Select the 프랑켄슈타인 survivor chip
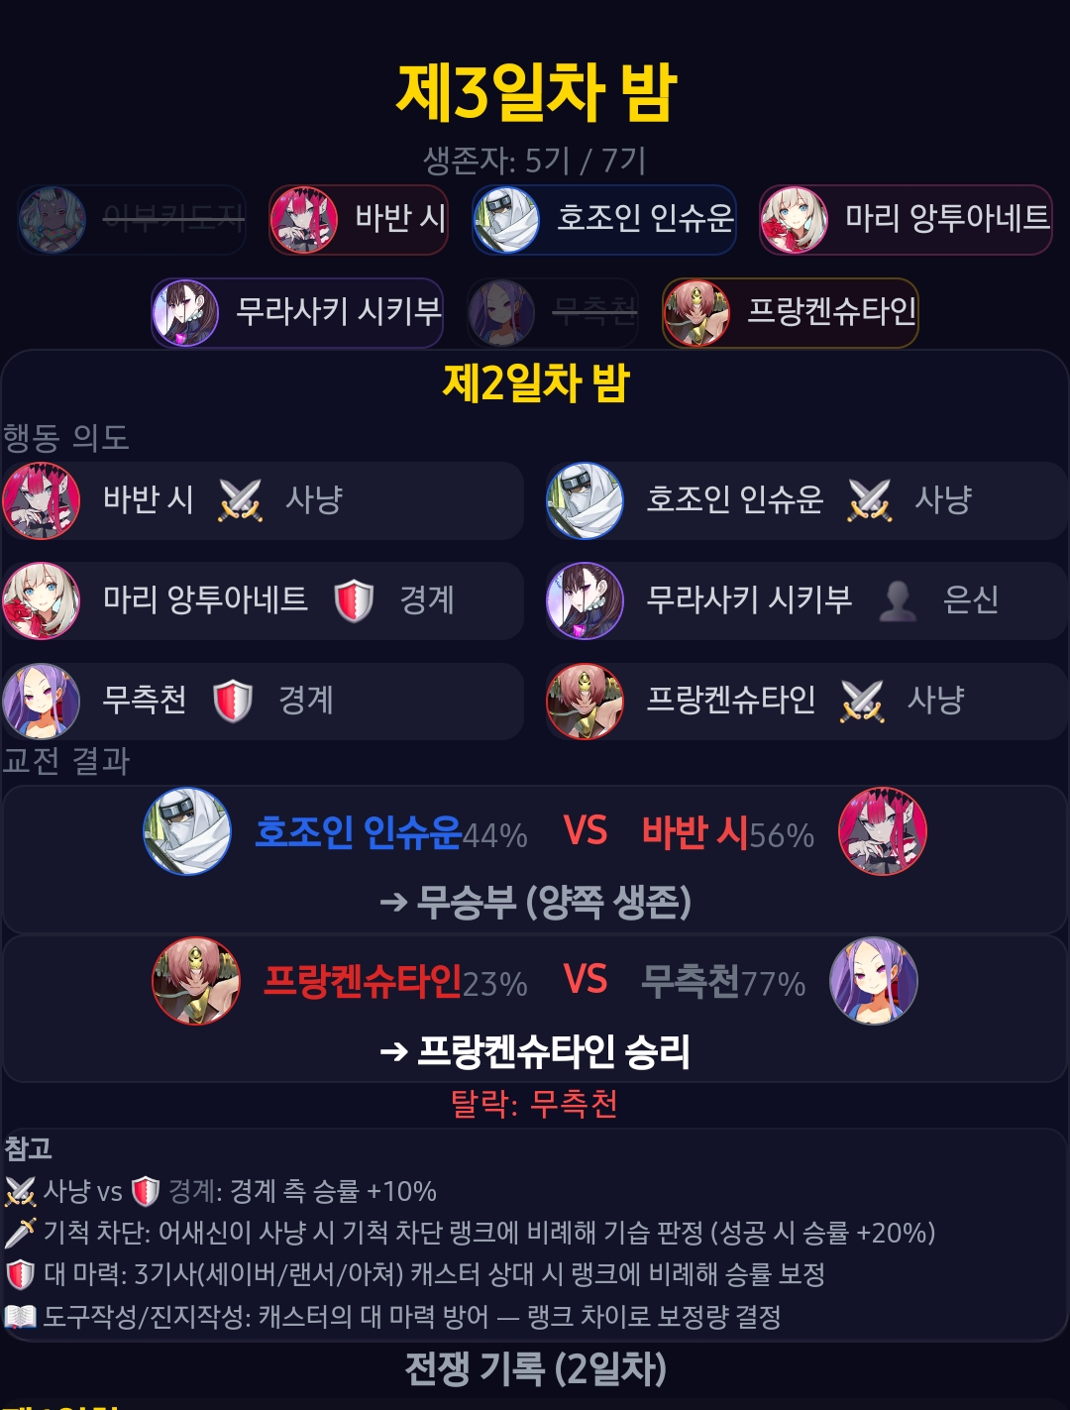Screen dimensions: 1070x1410 pos(791,313)
